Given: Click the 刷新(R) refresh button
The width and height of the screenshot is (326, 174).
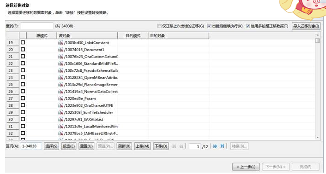Looking at the screenshot, I should coord(124,146).
